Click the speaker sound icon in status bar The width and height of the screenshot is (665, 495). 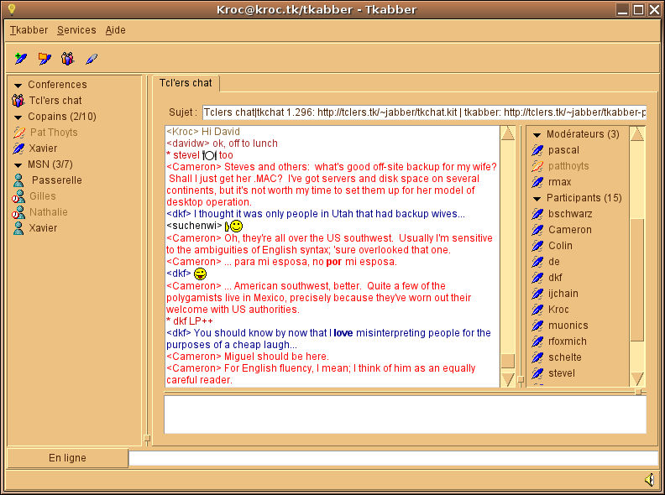(x=649, y=480)
